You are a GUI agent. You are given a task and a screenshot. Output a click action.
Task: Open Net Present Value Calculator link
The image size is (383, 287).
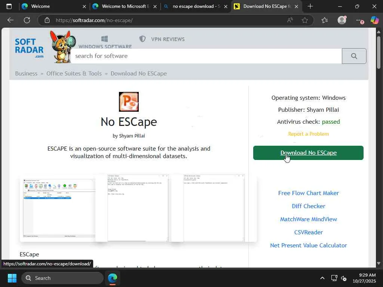click(308, 245)
